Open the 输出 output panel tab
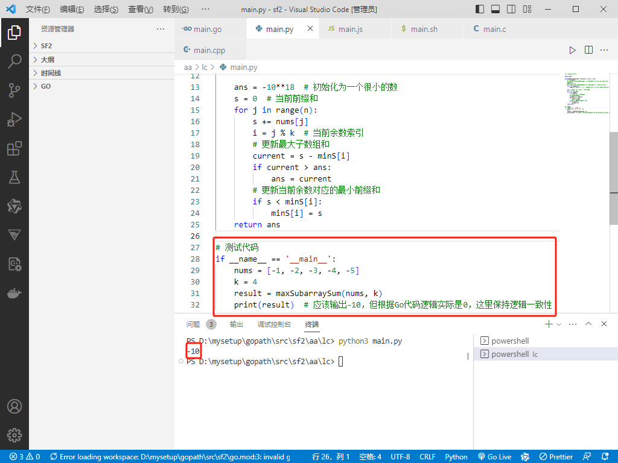 (x=236, y=324)
